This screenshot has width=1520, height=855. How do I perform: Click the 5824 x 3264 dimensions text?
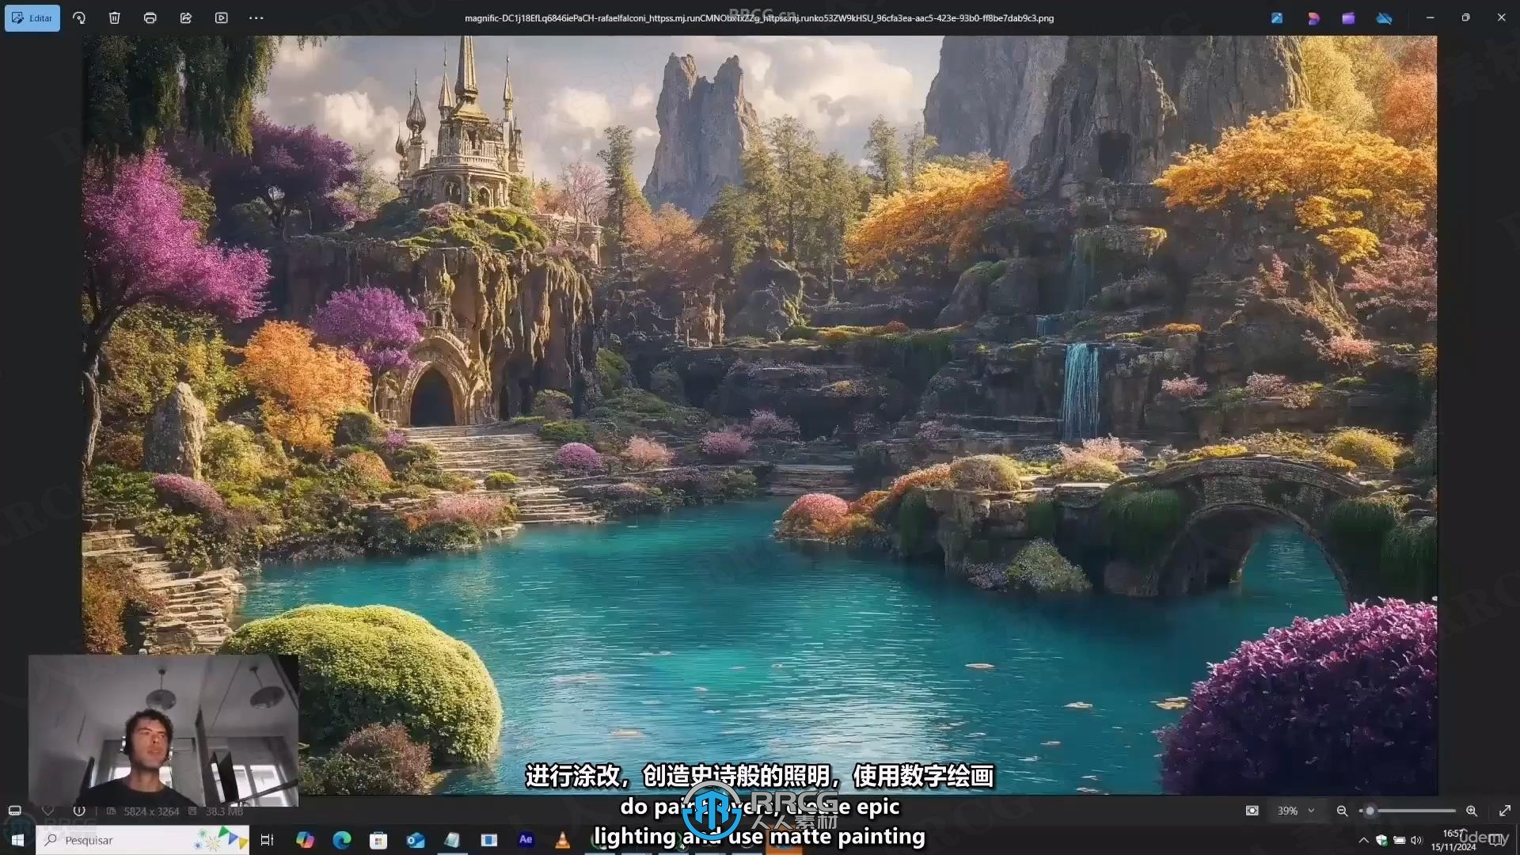coord(151,811)
